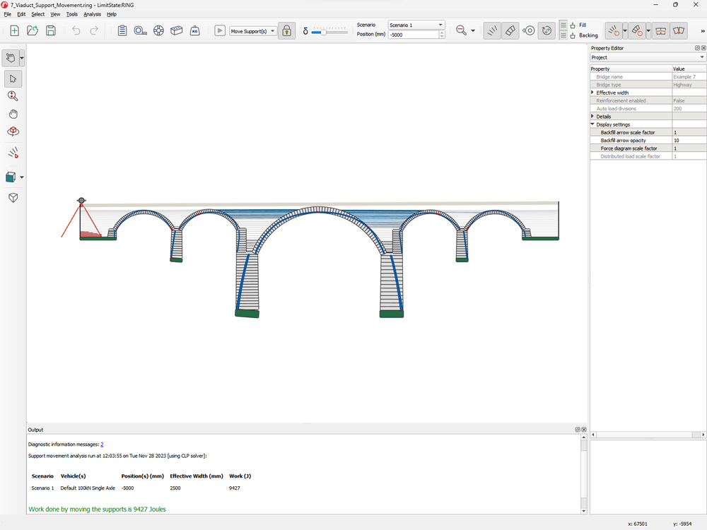Open the report clipboard icon
This screenshot has height=530, width=707.
[122, 30]
